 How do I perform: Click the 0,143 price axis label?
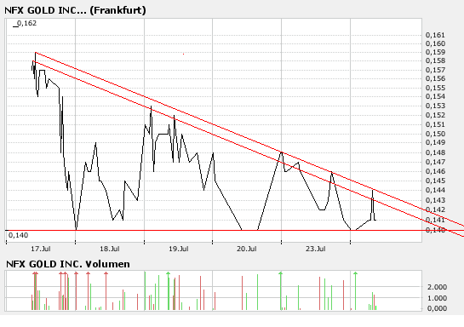435,200
